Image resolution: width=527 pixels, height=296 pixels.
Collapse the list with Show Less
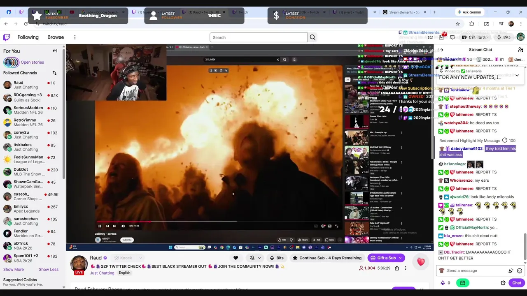coord(49,269)
